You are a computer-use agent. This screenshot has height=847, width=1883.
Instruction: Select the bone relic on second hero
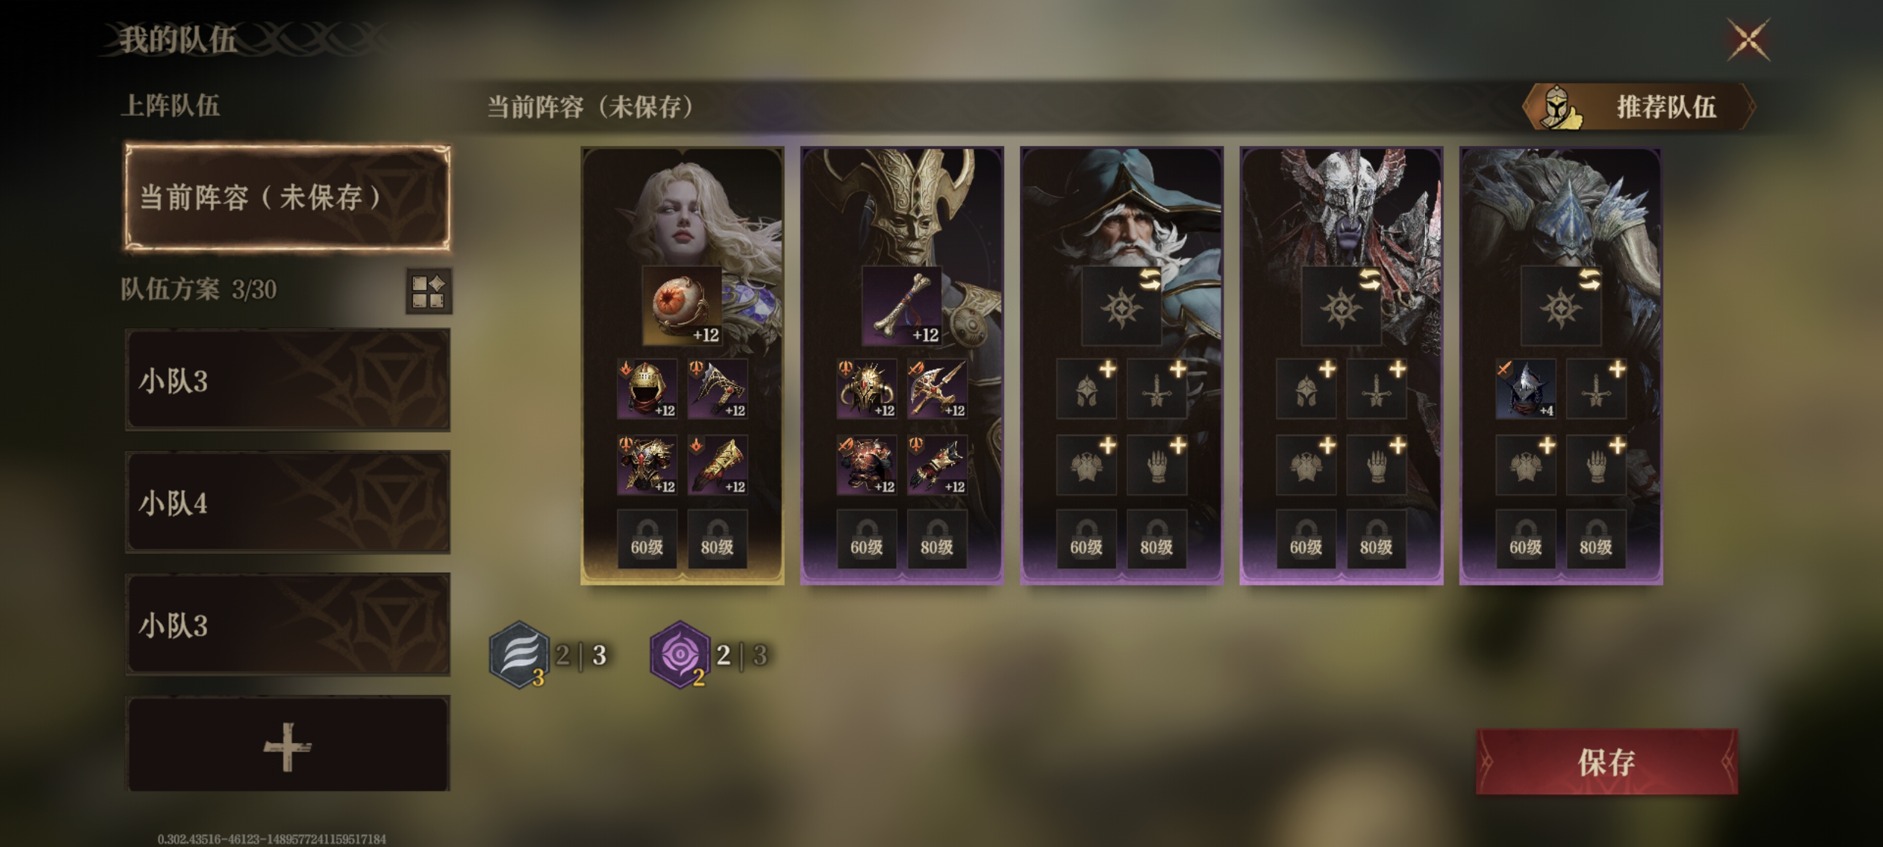(901, 305)
